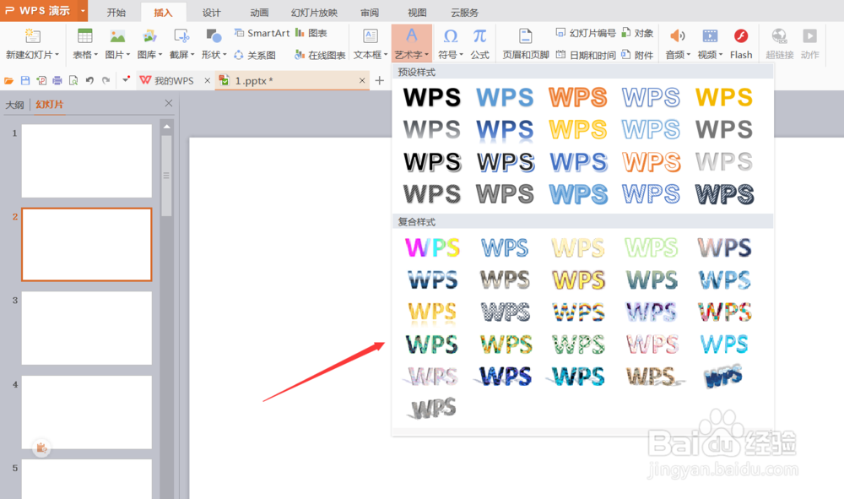Open the 云服务 (Cloud Service) tab
This screenshot has width=844, height=499.
(x=464, y=13)
